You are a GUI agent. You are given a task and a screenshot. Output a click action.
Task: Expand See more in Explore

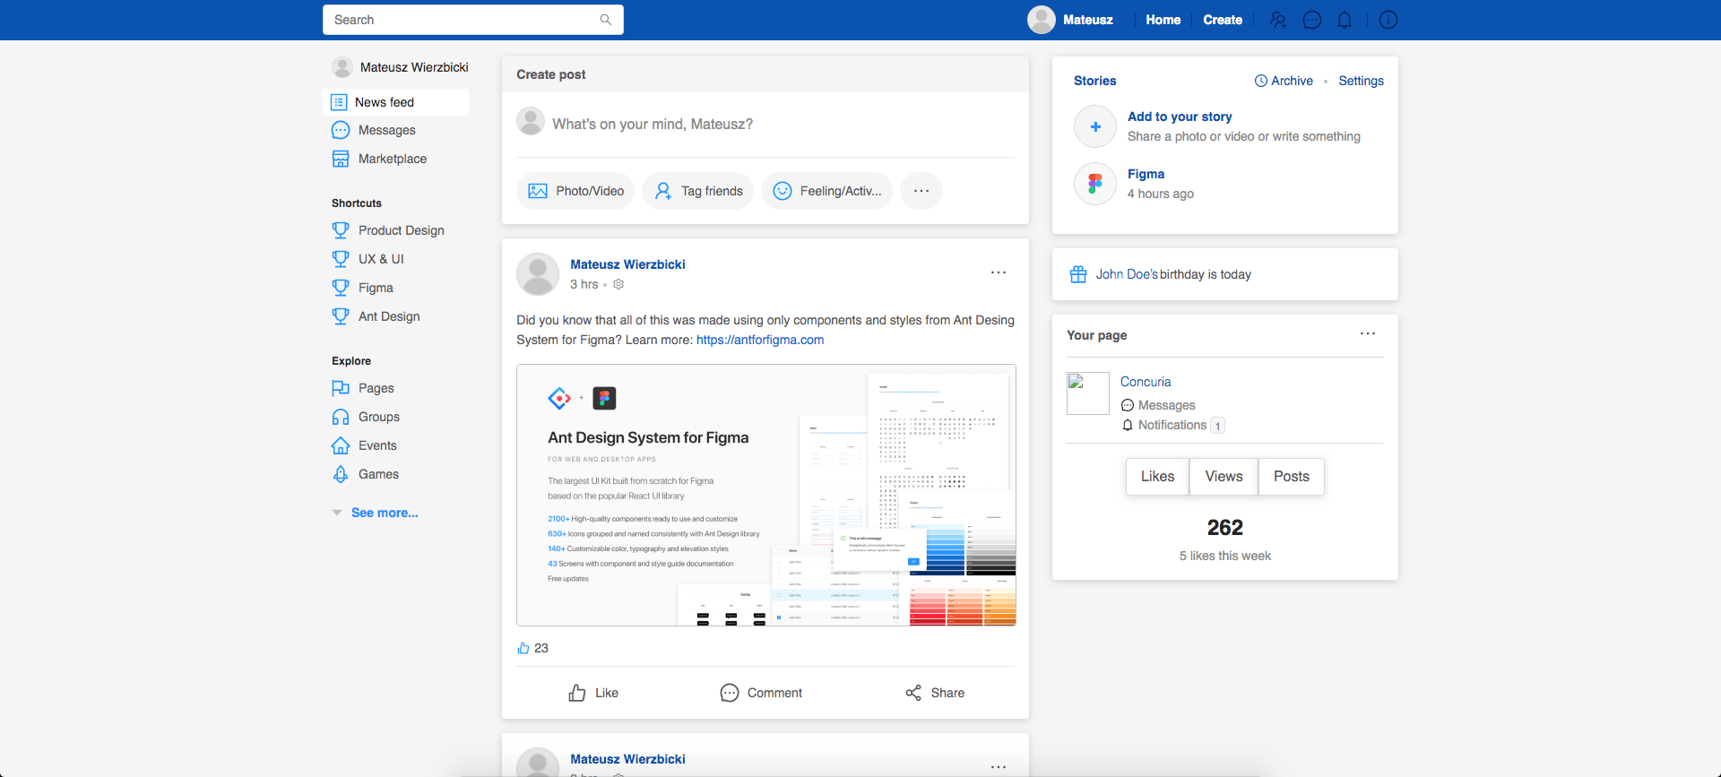click(385, 513)
